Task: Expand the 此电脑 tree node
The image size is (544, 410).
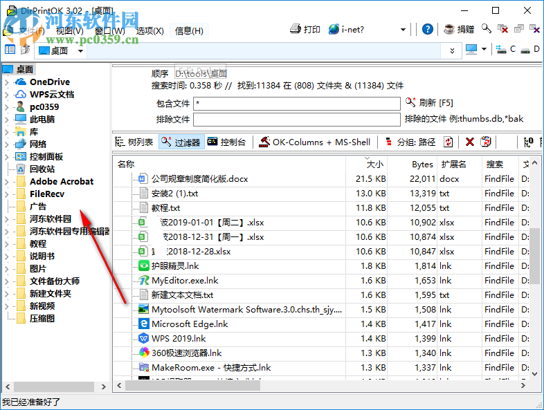Action: [x=7, y=120]
